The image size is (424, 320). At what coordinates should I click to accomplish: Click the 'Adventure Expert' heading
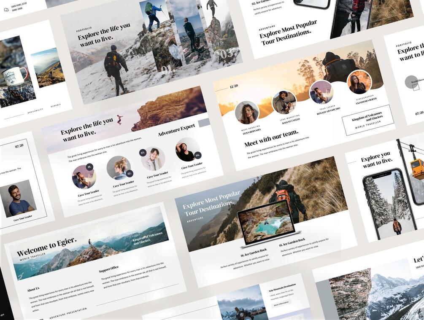tap(176, 130)
